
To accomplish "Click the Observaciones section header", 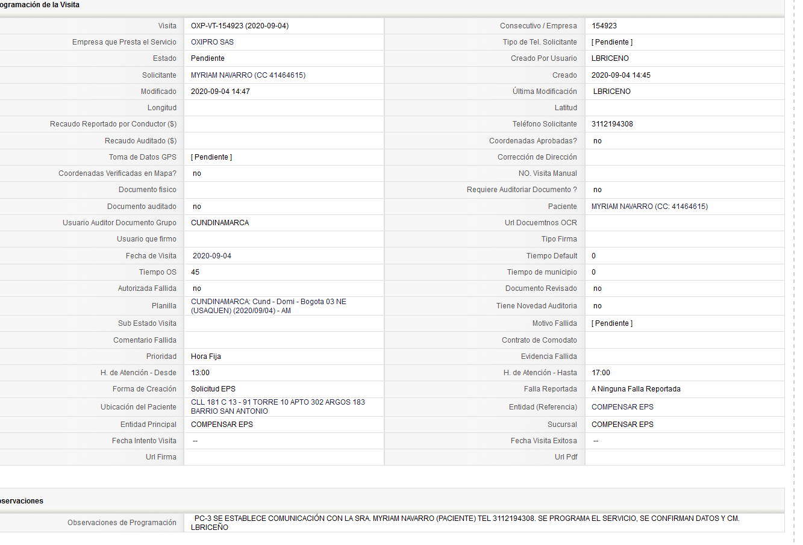I will click(21, 501).
